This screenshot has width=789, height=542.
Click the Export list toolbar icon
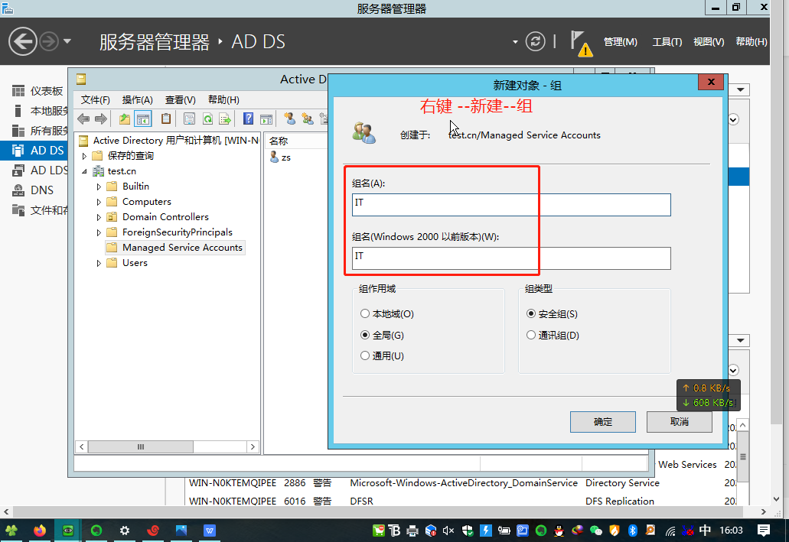coord(225,119)
